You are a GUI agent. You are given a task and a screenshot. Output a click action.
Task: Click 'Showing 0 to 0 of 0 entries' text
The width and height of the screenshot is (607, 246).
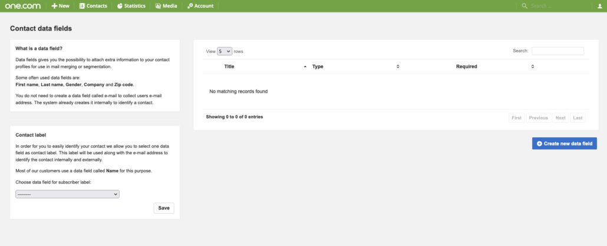(x=235, y=117)
